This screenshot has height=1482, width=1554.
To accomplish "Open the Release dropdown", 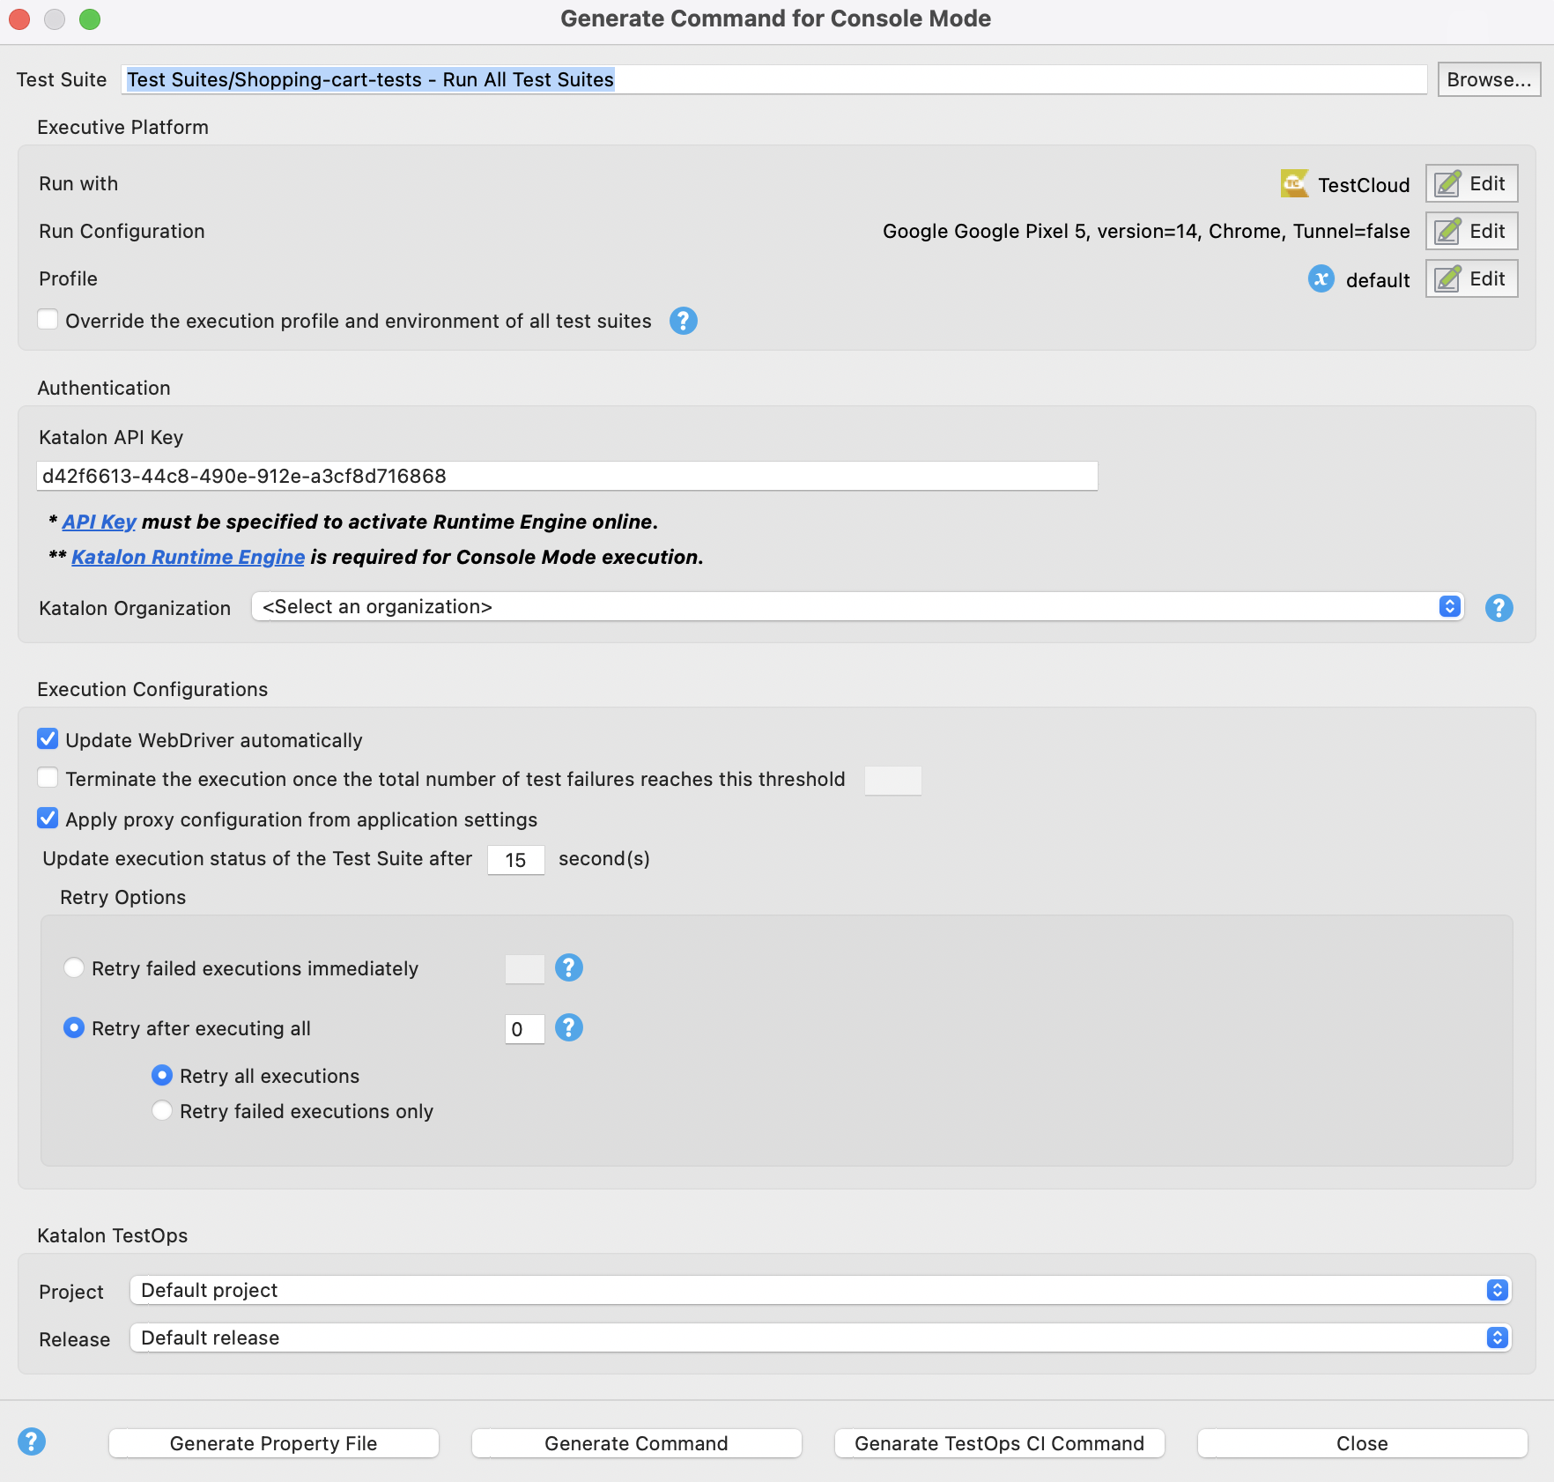I will [x=819, y=1338].
